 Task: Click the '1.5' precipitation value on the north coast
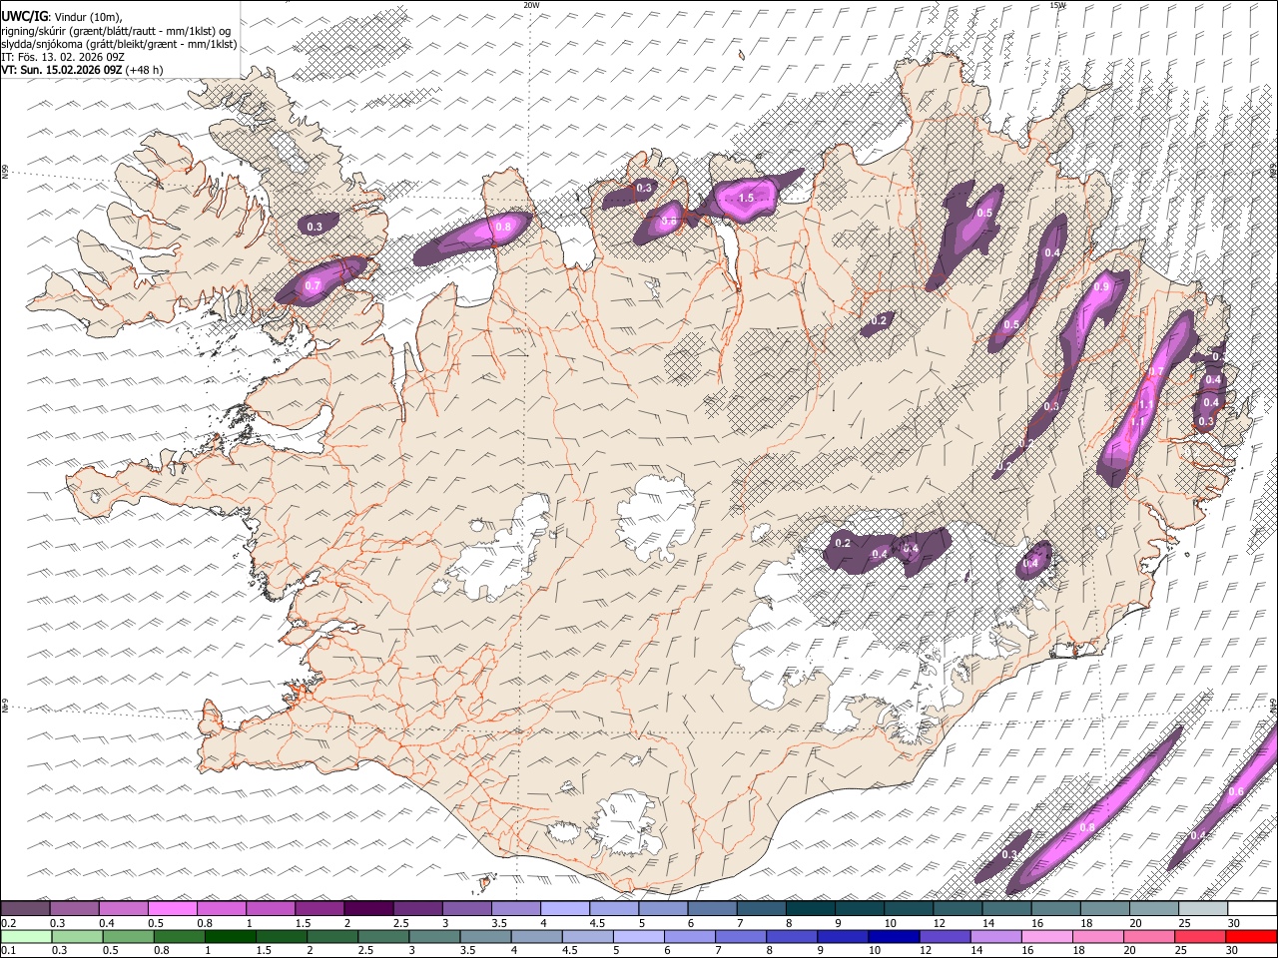click(x=746, y=198)
